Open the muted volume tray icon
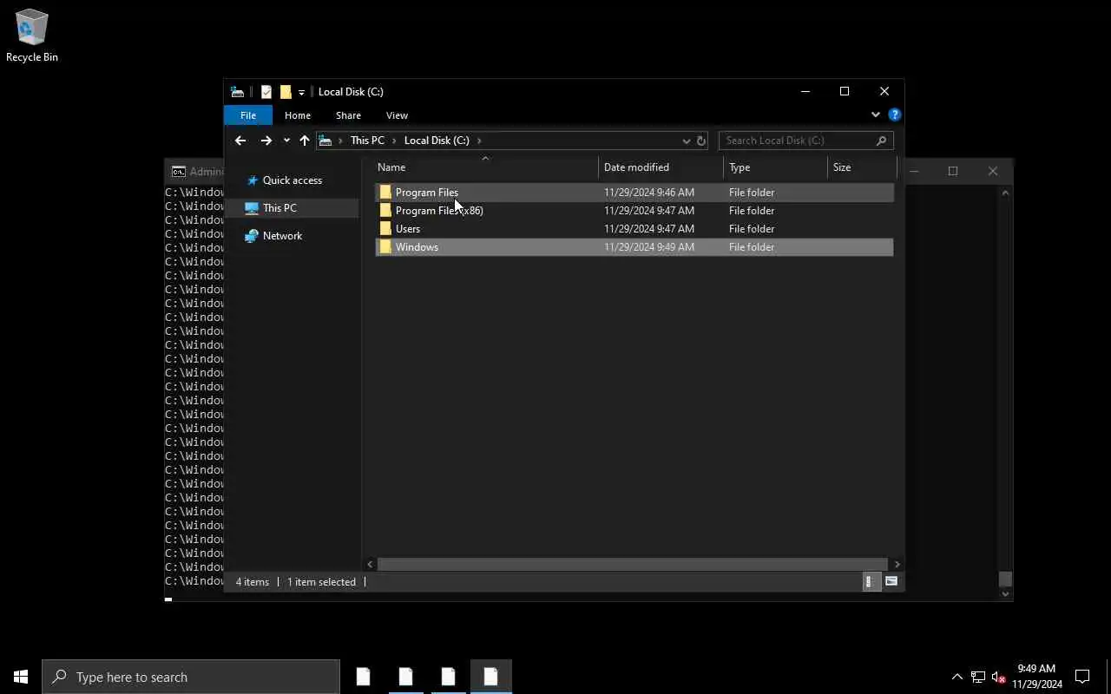 [999, 677]
